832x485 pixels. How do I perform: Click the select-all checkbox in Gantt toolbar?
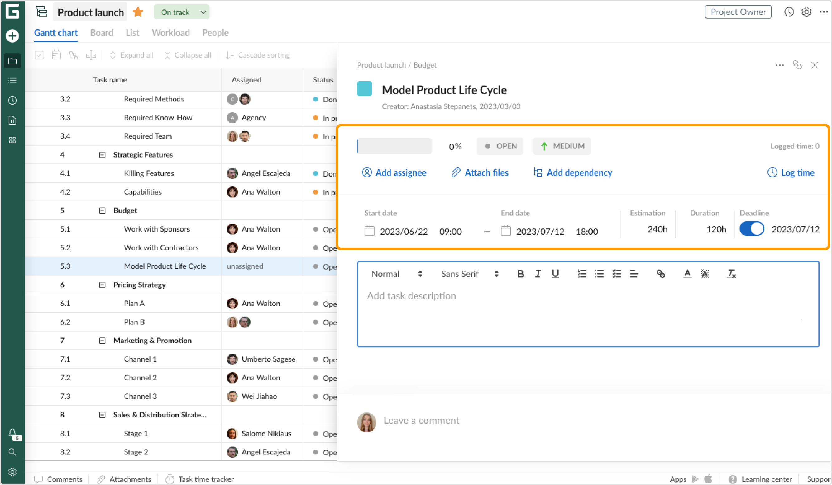(x=39, y=55)
